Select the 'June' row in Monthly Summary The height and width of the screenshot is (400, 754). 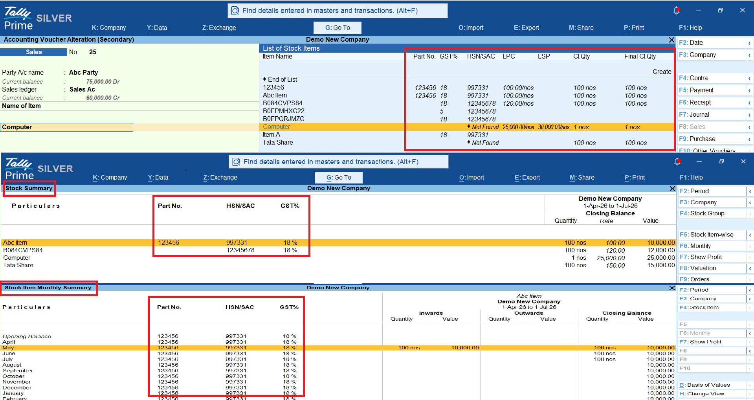(x=339, y=354)
